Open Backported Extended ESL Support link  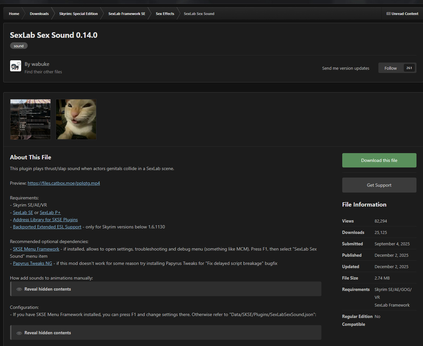point(47,227)
